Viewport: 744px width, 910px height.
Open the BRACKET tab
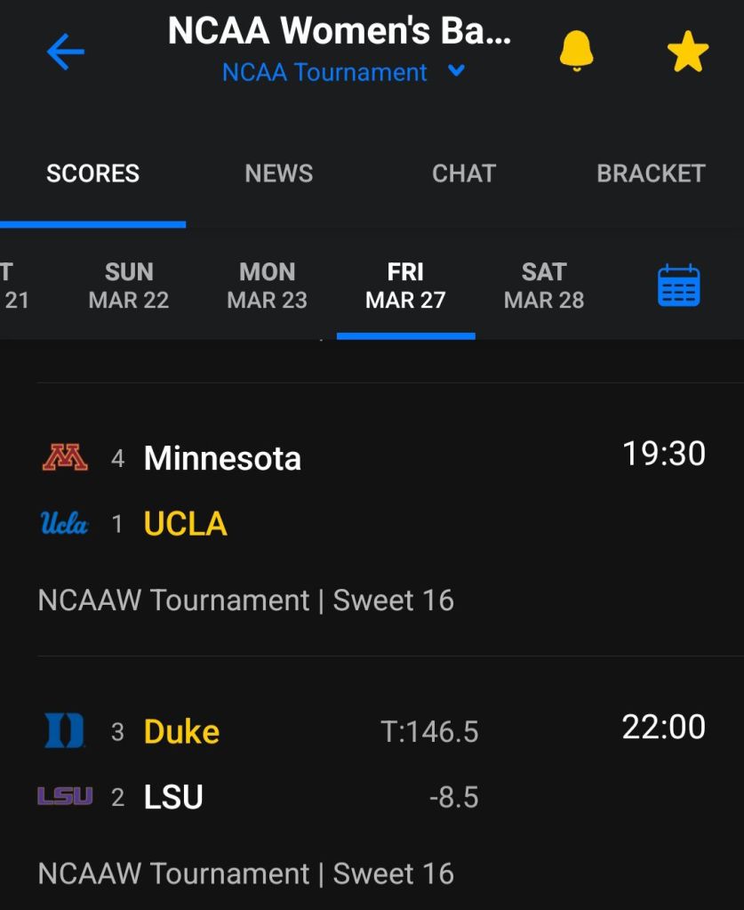650,173
